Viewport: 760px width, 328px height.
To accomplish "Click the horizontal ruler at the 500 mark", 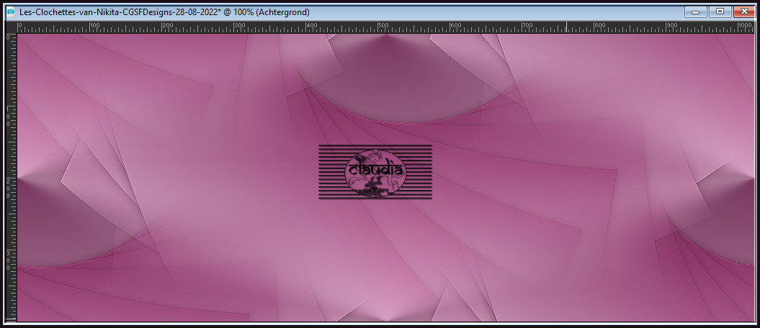I will point(382,27).
